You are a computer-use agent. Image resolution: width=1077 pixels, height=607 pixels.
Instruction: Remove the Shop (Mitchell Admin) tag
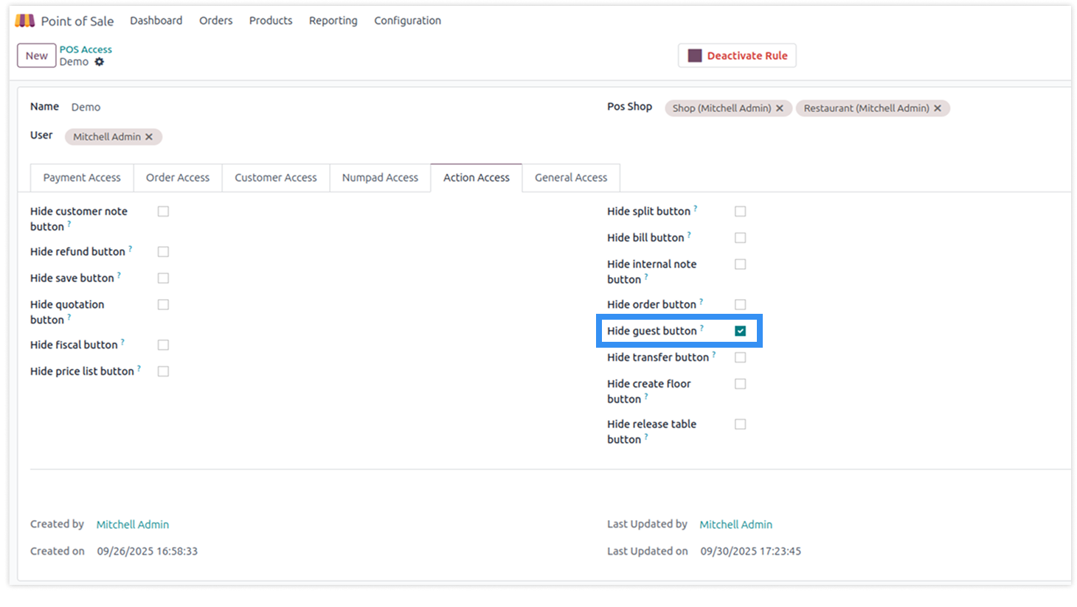coord(780,108)
